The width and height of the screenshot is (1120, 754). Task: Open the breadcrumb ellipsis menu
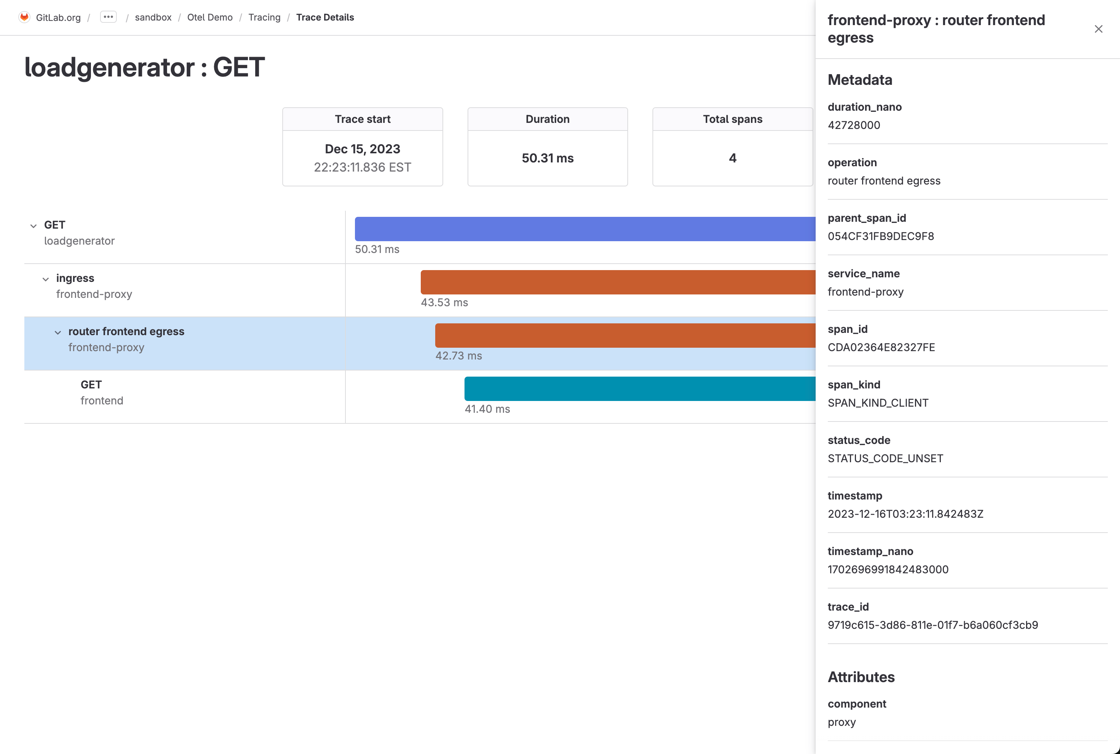[x=108, y=16]
